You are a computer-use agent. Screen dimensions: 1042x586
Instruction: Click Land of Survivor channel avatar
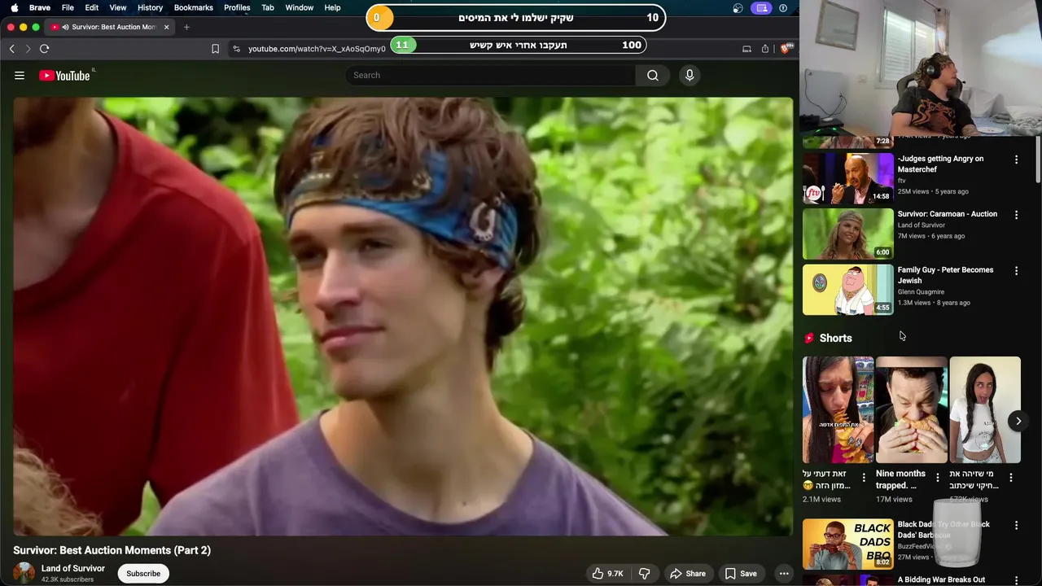coord(24,573)
